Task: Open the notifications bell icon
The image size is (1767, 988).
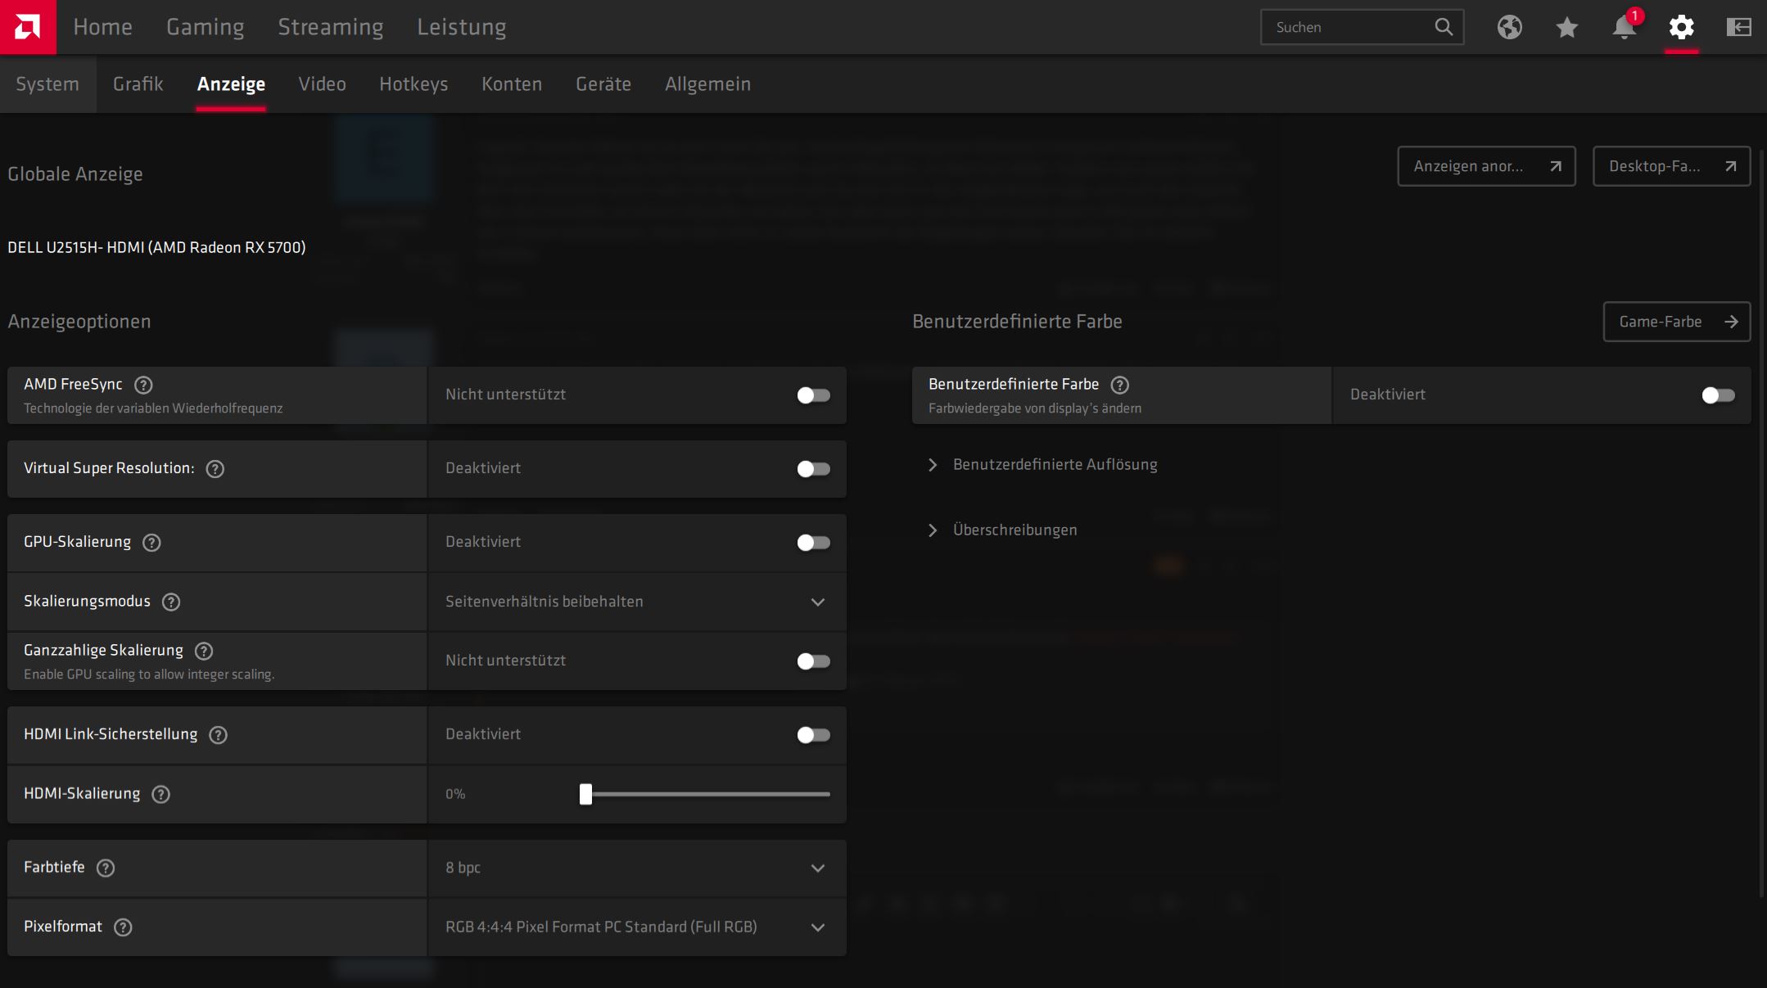Action: tap(1623, 27)
